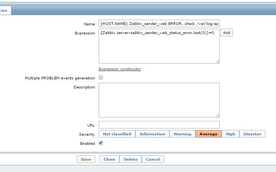
Task: Enable Multiple PROBLEM events generation checkbox
Action: pyautogui.click(x=101, y=77)
